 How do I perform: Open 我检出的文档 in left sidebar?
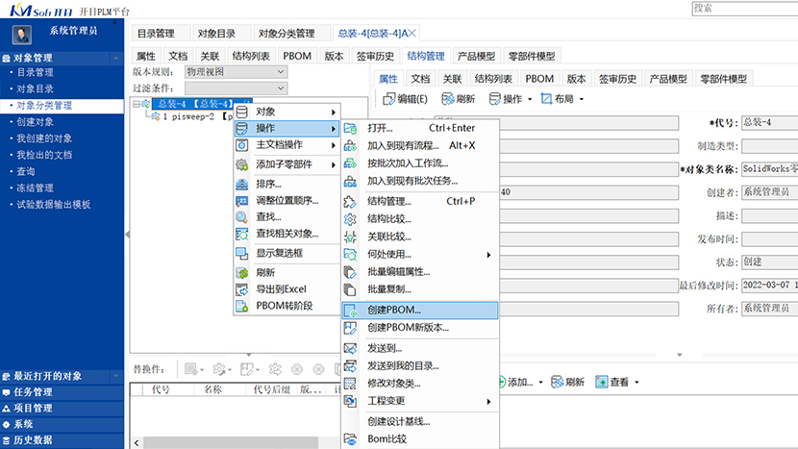click(x=44, y=155)
